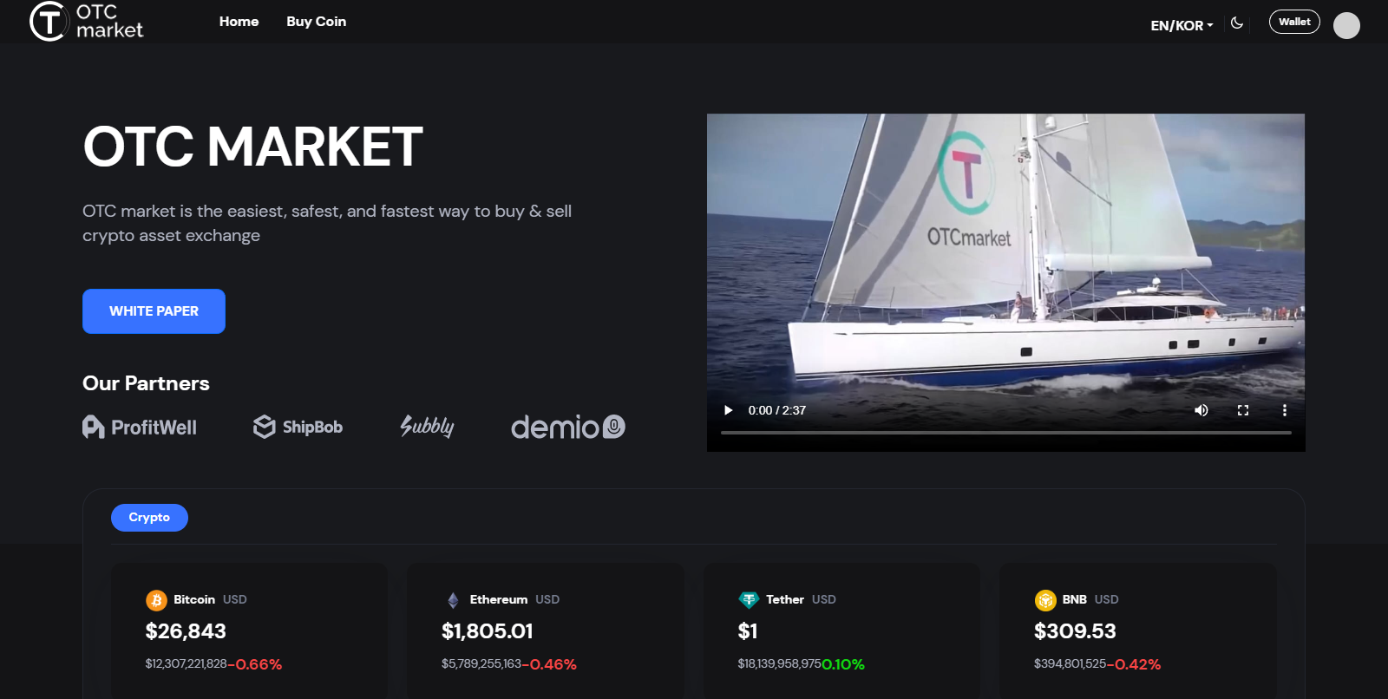1388x699 pixels.
Task: Open video more options menu
Action: [1285, 410]
